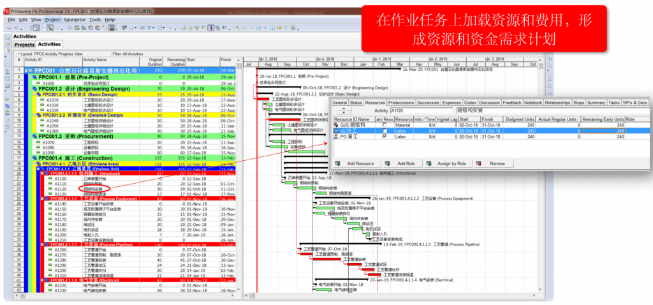The width and height of the screenshot is (653, 305).
Task: Open the Enterprise menu
Action: pos(75,20)
